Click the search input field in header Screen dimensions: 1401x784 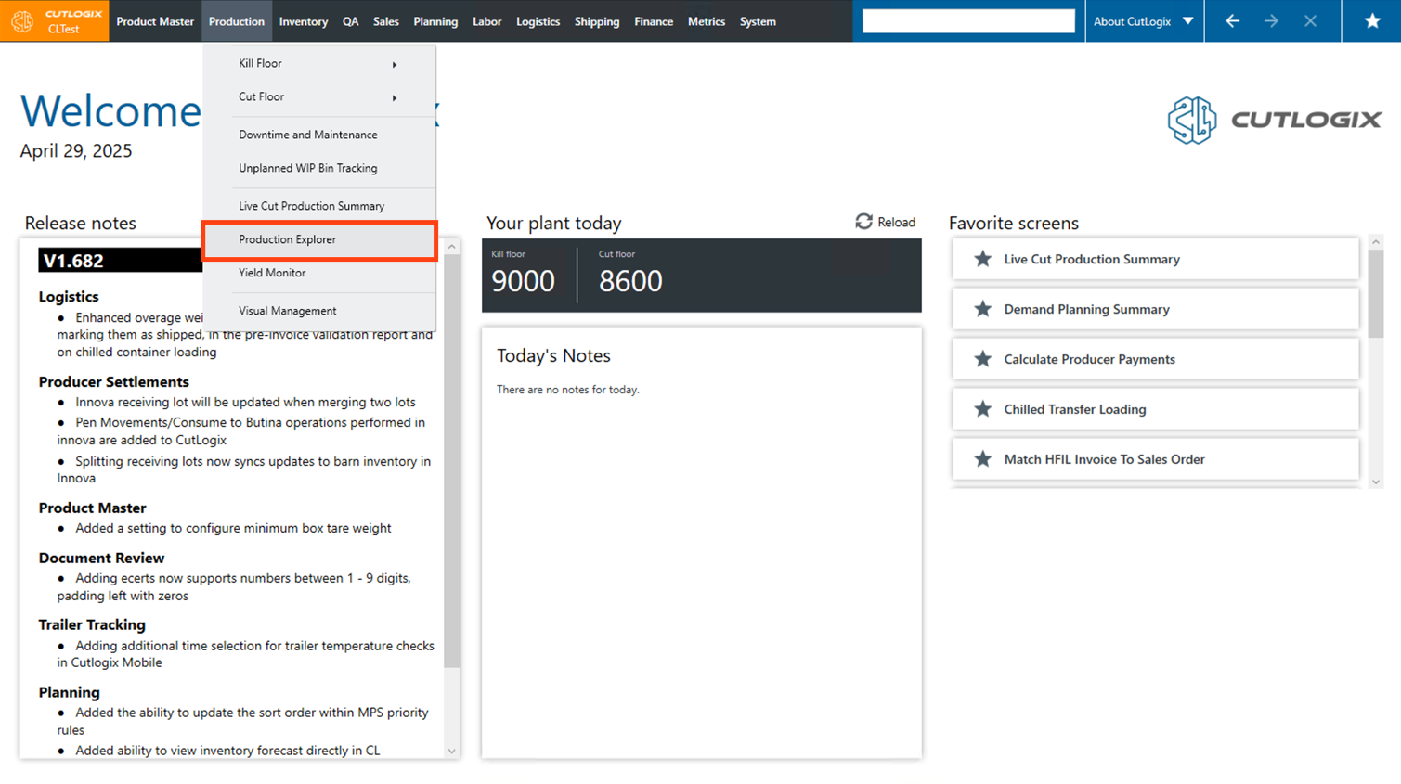pos(967,20)
